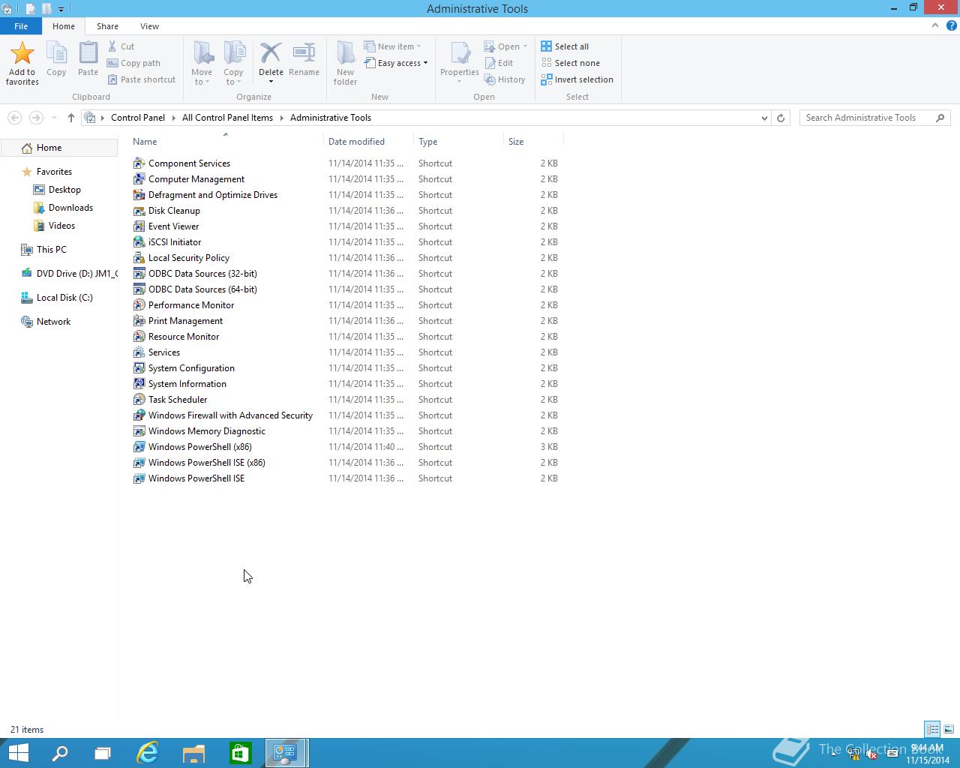Click Control Panel in the address path
Screen dimensions: 960x768
pos(138,118)
